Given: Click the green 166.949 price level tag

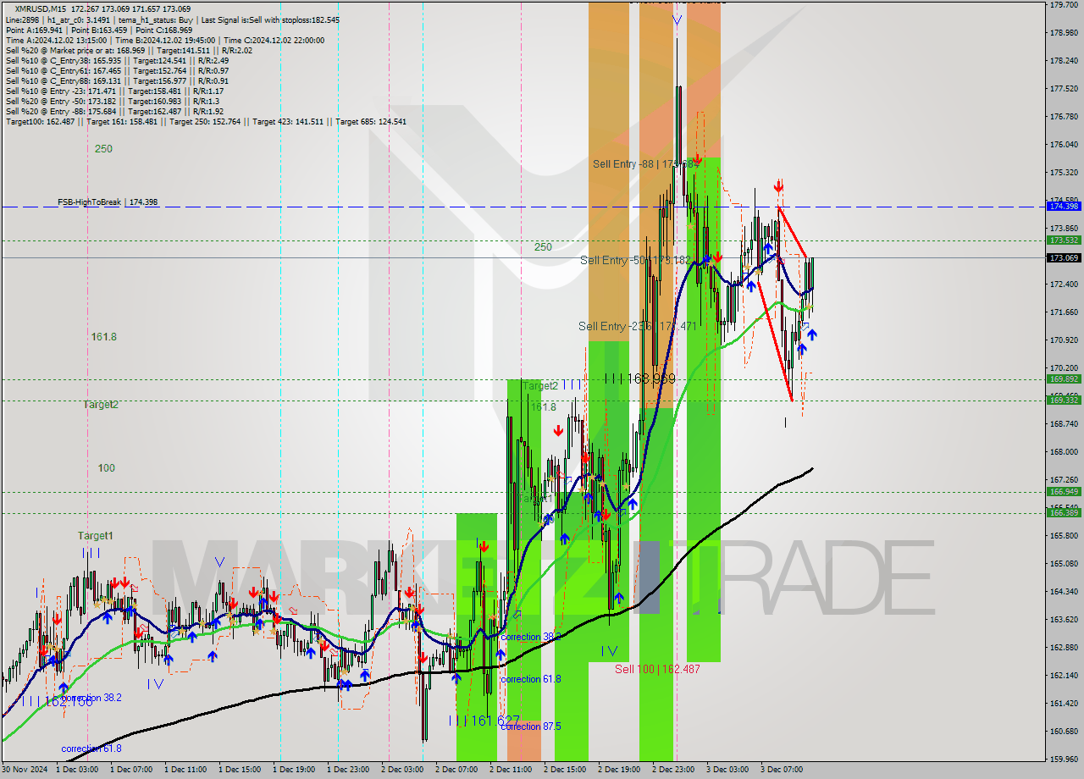Looking at the screenshot, I should (1064, 492).
